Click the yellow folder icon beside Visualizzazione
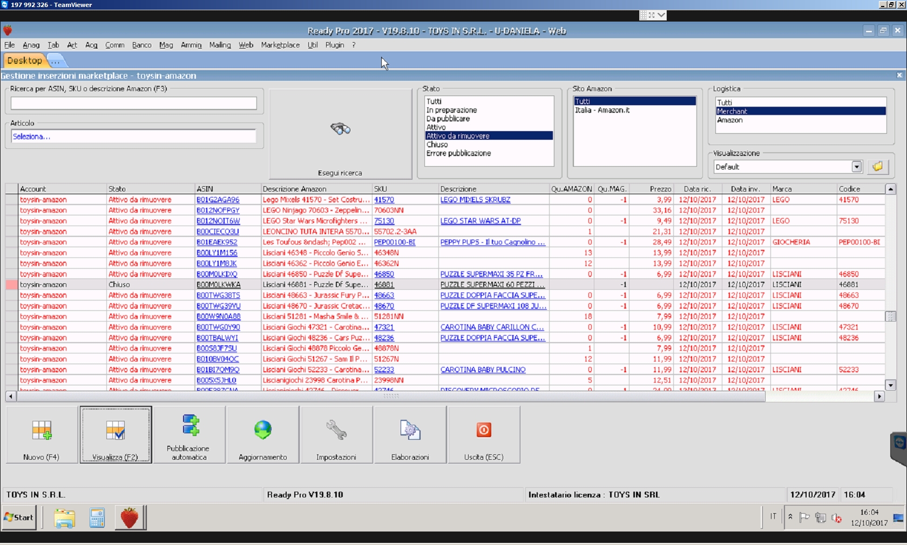Viewport: 907px width, 545px height. pos(878,167)
